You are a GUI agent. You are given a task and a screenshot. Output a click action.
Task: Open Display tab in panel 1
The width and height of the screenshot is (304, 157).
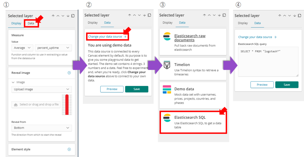click(x=16, y=23)
